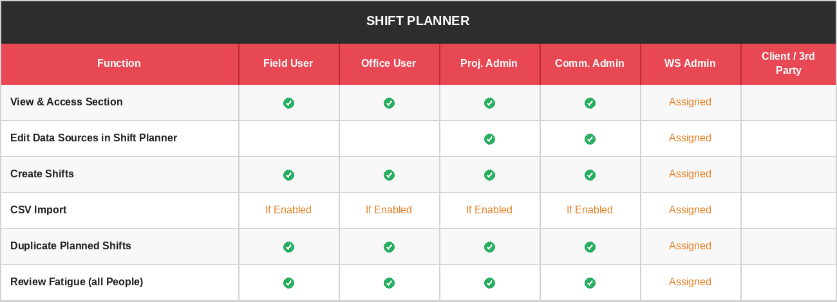
Task: Click Field User checkmark for View & Access Section
Action: coord(288,103)
